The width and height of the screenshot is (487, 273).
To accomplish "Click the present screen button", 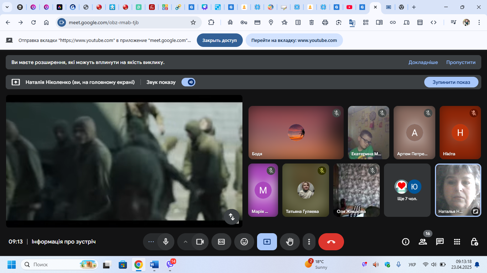I will (267, 242).
